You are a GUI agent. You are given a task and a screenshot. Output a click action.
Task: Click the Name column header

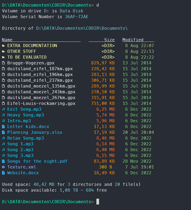(x=7, y=40)
